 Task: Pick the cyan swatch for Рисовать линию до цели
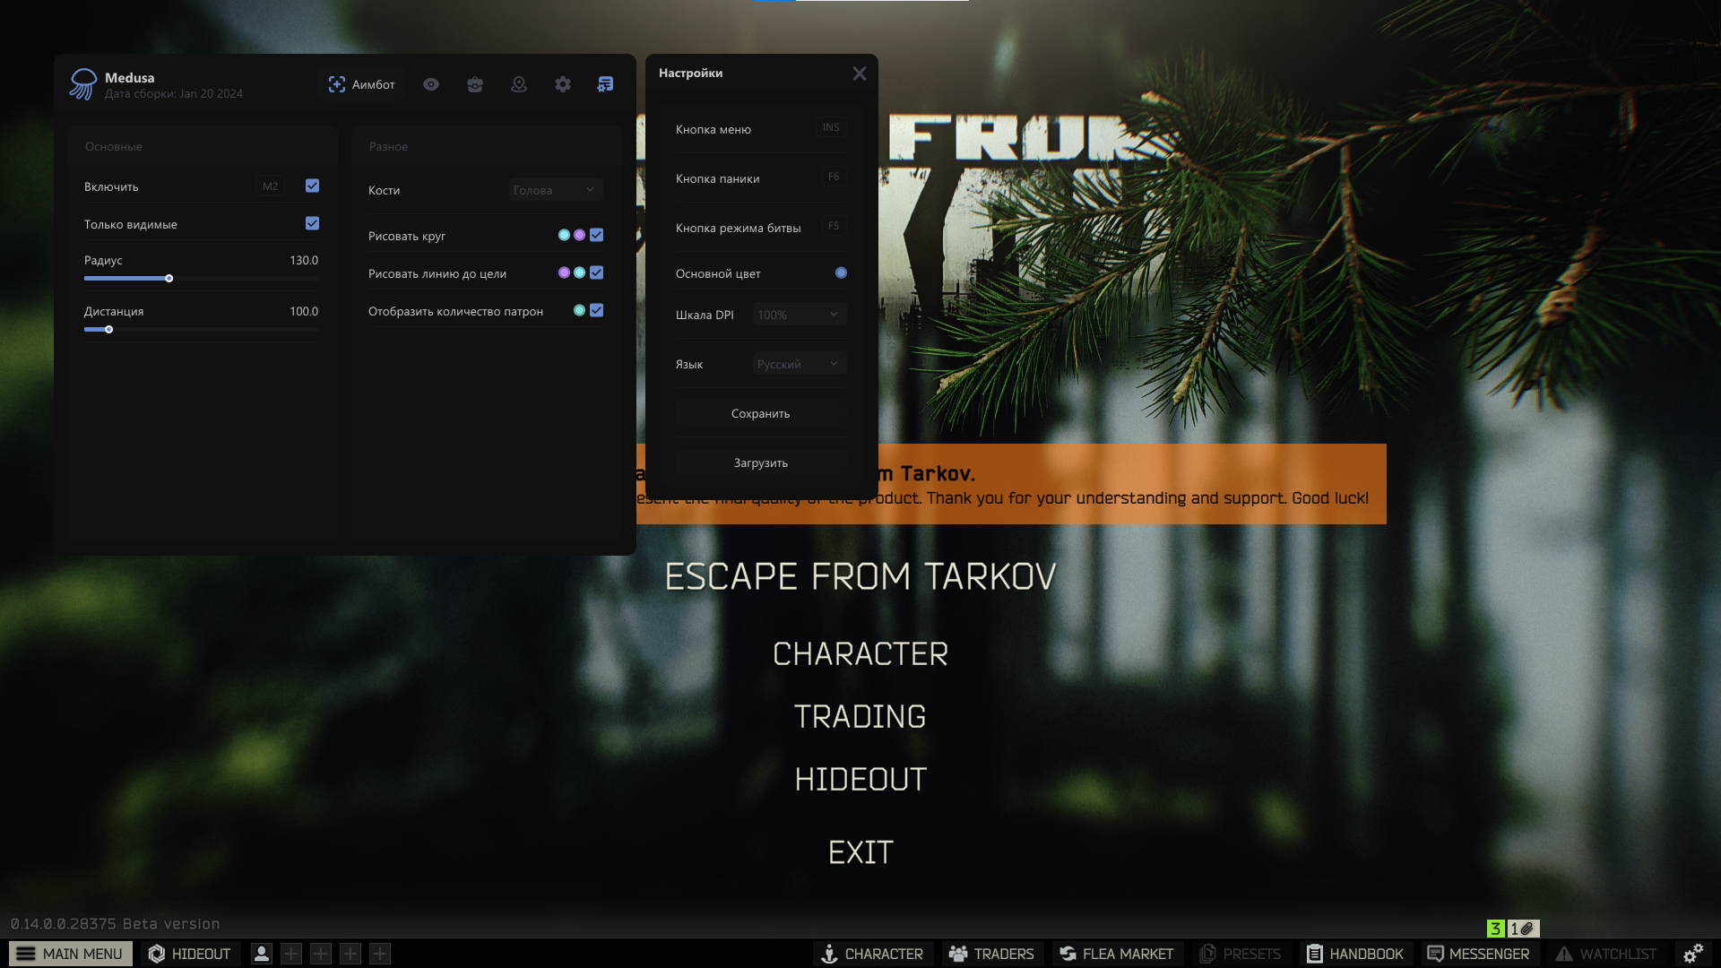pos(579,272)
